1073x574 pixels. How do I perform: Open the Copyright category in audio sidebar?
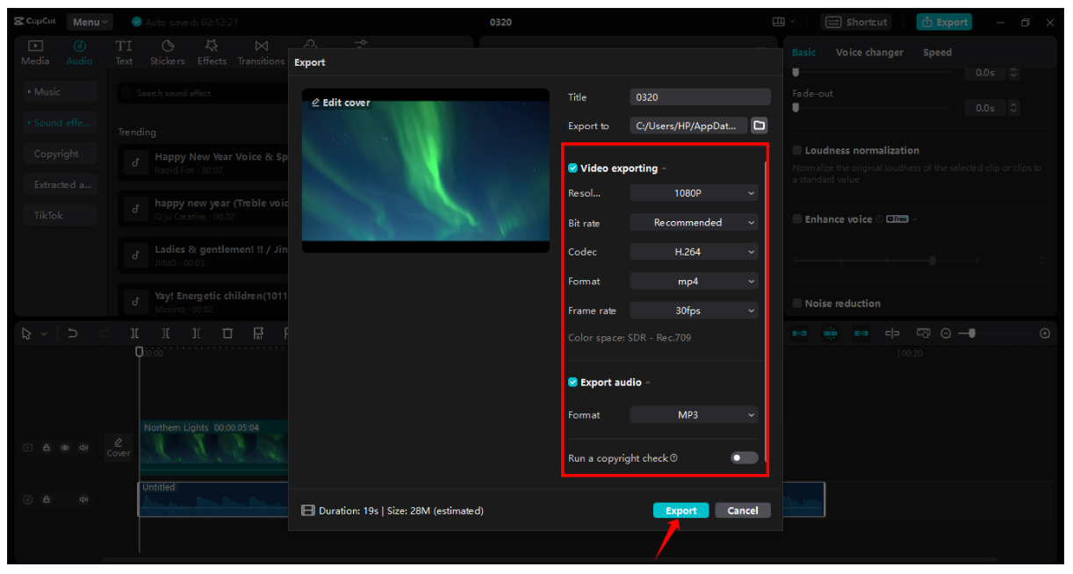pyautogui.click(x=60, y=154)
